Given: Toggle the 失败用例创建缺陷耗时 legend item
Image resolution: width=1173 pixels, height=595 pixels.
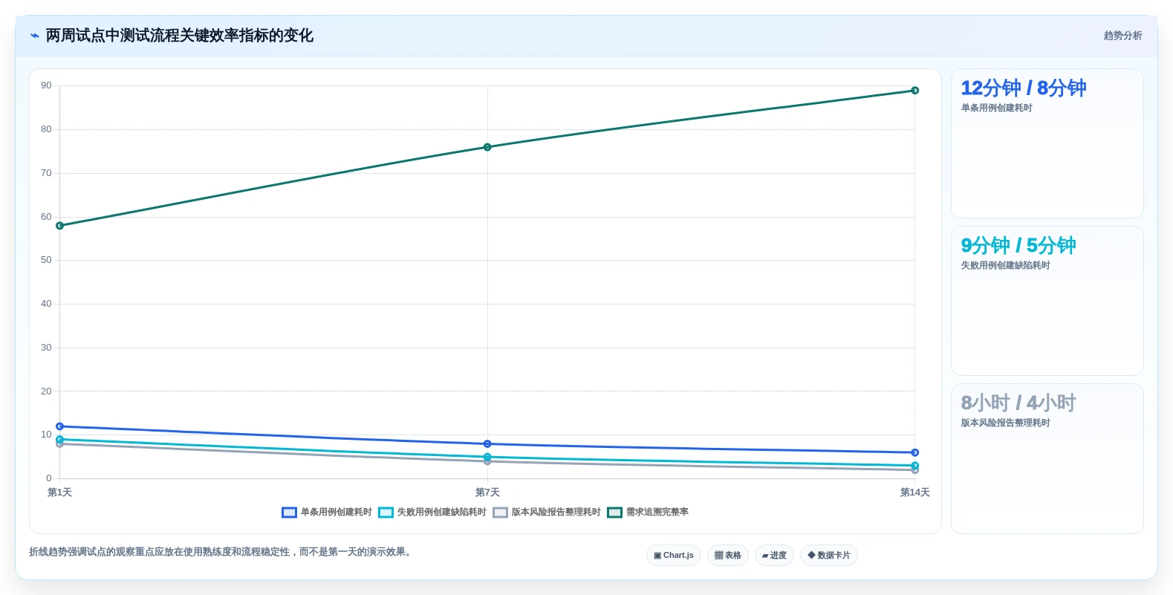Looking at the screenshot, I should [432, 513].
